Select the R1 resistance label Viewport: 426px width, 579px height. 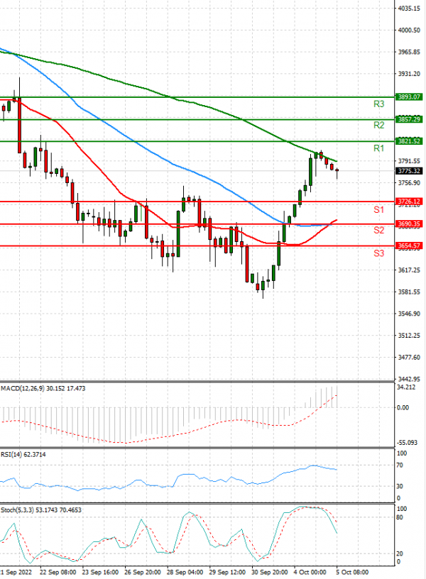378,148
